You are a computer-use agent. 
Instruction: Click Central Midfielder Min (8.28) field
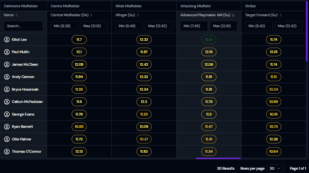click(64, 26)
